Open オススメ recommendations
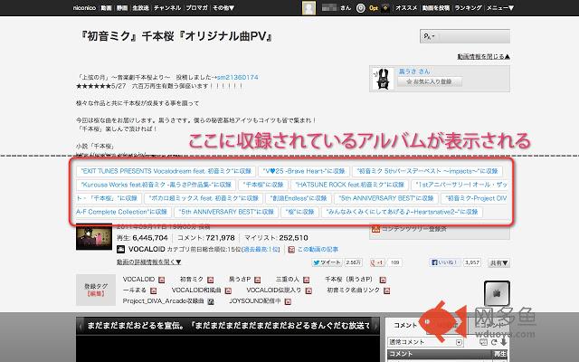The image size is (579, 362). 406,8
